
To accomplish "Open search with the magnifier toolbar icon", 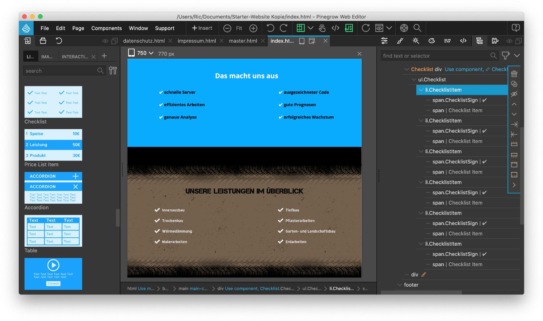I will [x=417, y=28].
